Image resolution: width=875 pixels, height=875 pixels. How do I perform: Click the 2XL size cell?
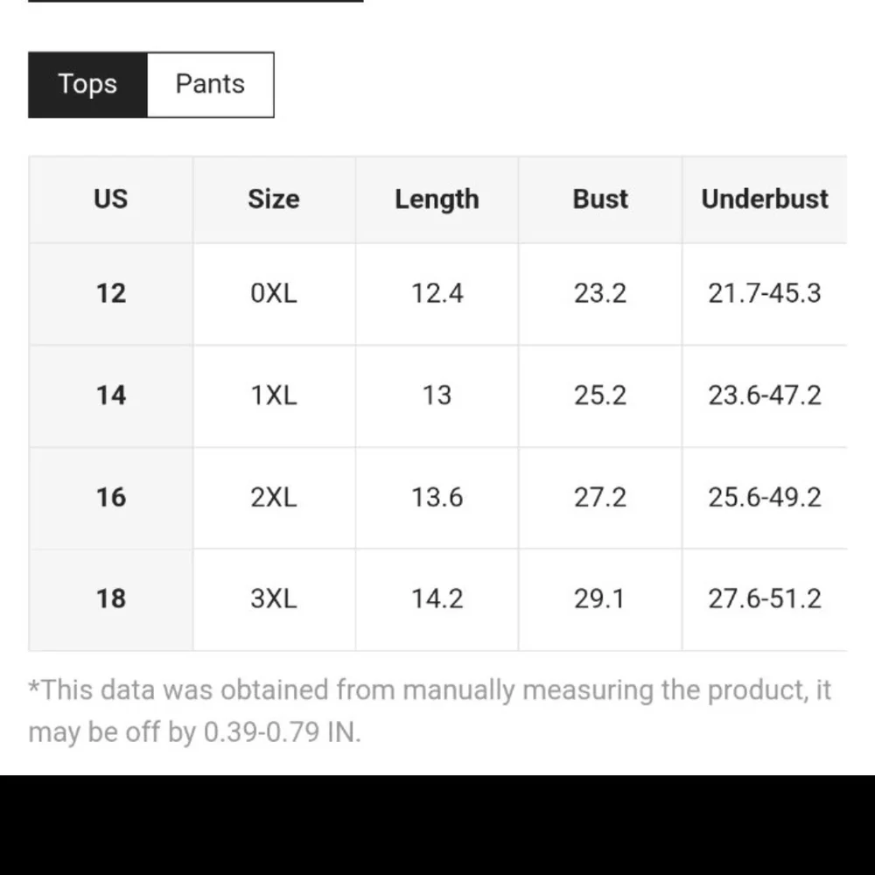point(274,498)
